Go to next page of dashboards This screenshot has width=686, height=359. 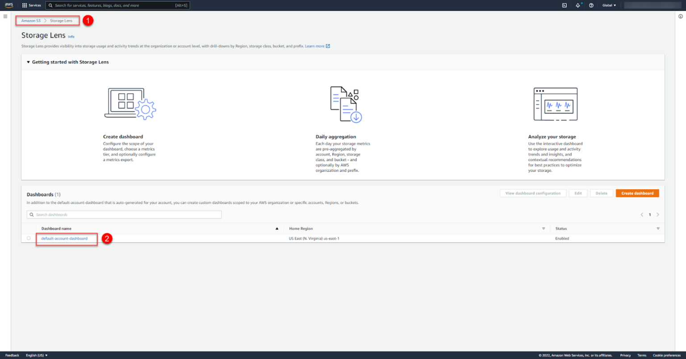[658, 215]
